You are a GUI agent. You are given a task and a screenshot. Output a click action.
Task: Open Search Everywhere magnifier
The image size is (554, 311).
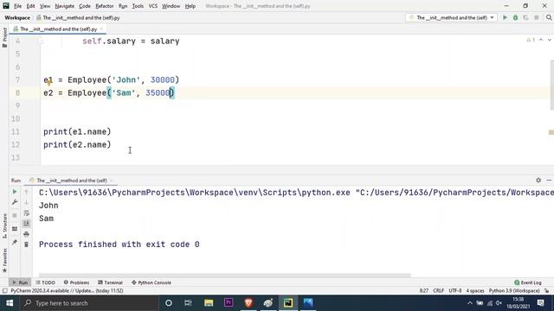(x=549, y=17)
